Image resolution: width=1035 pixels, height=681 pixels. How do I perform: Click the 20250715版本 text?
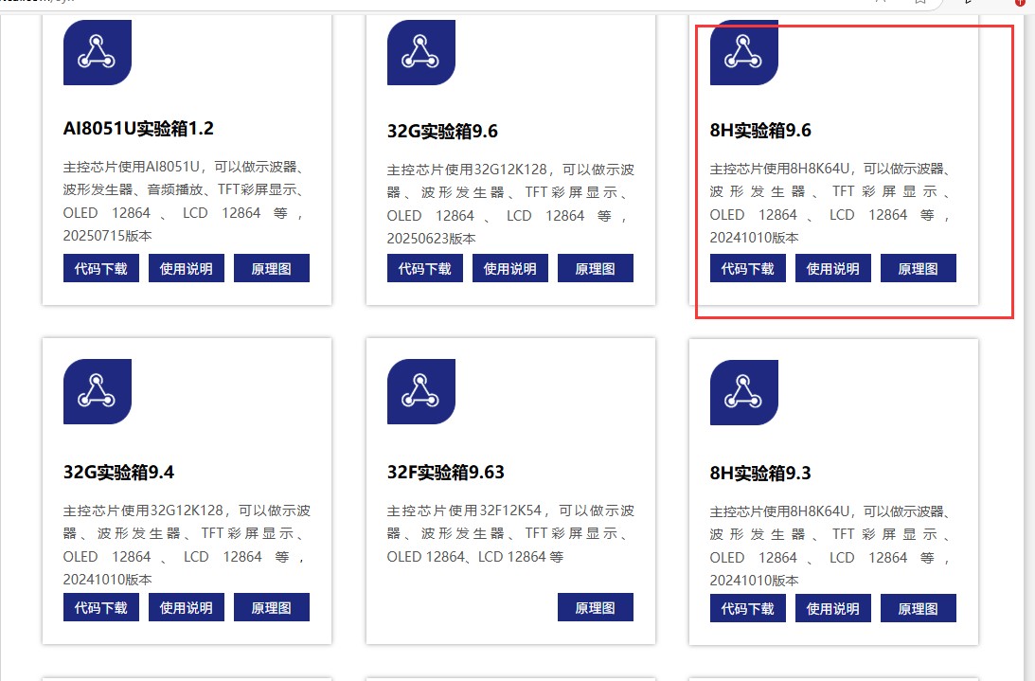pos(108,236)
